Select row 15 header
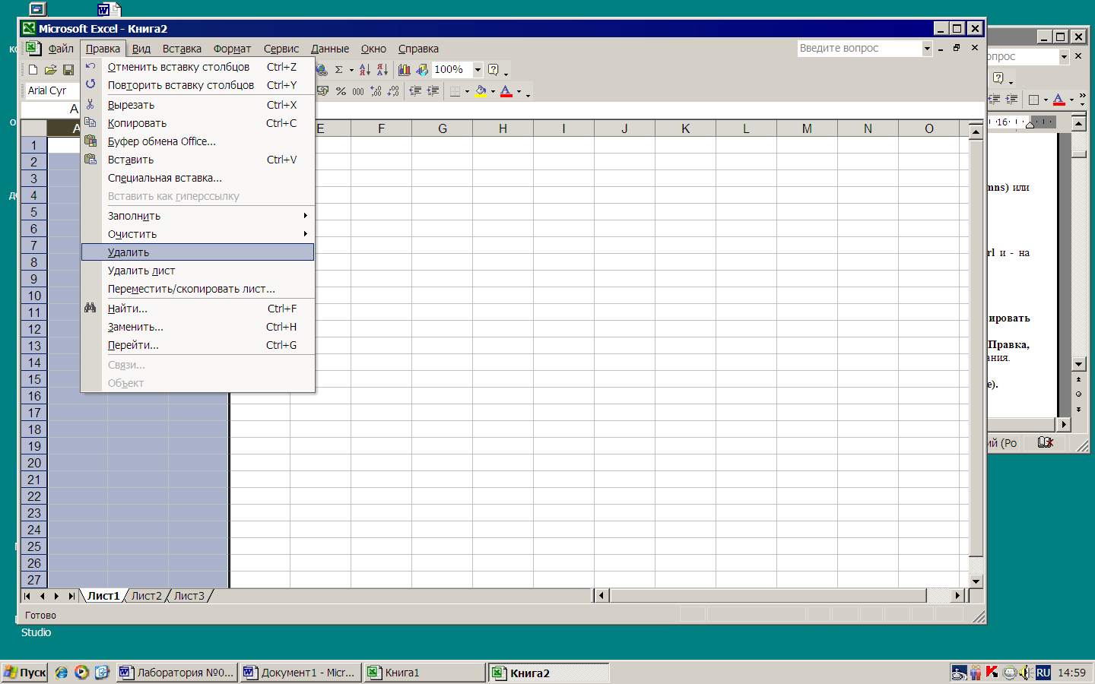The width and height of the screenshot is (1095, 684). [34, 379]
